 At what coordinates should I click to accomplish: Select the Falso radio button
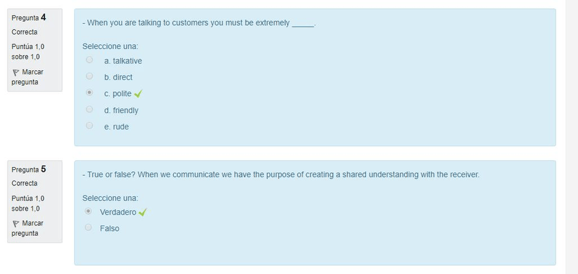pyautogui.click(x=89, y=228)
